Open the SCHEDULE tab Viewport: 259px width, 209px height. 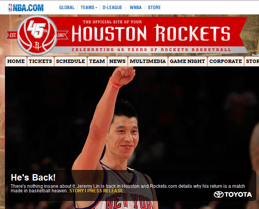(71, 61)
